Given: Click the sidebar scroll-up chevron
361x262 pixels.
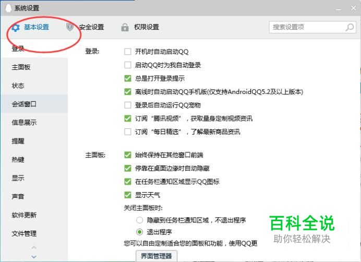Looking at the screenshot, I should (34, 248).
